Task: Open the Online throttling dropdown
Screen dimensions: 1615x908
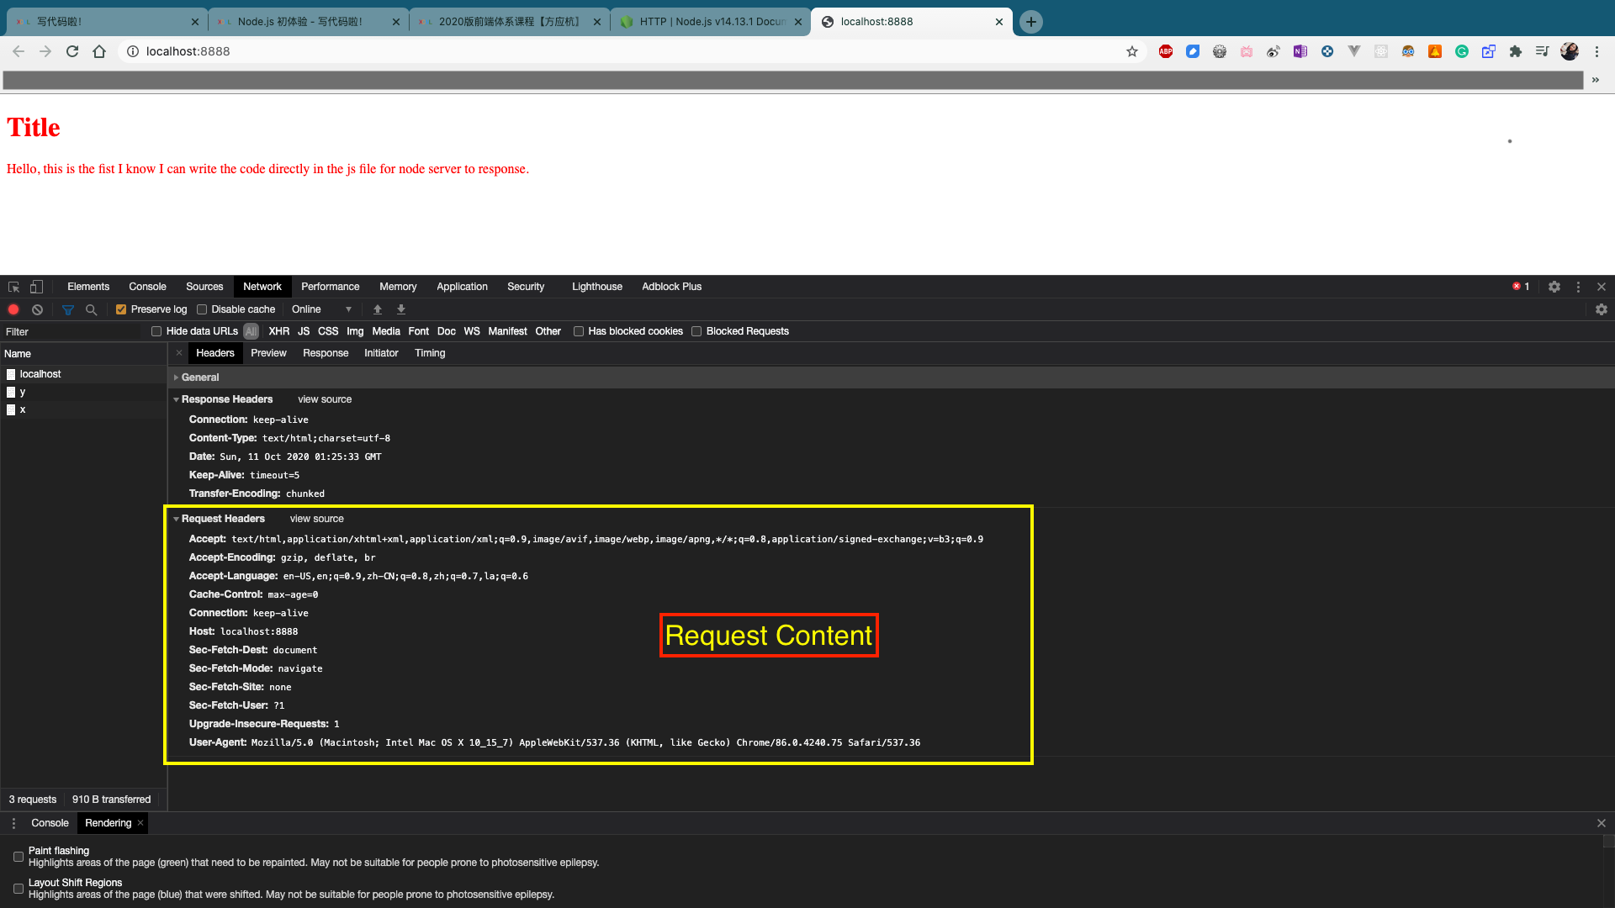Action: point(321,309)
